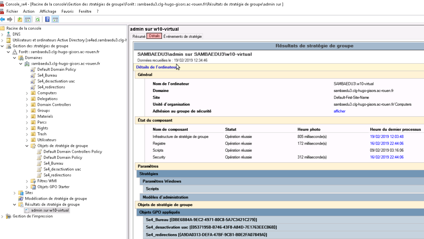Image resolution: width=424 pixels, height=239 pixels.
Task: Collapse the Objets de stratégie de groupe tree node
Action: (27, 146)
